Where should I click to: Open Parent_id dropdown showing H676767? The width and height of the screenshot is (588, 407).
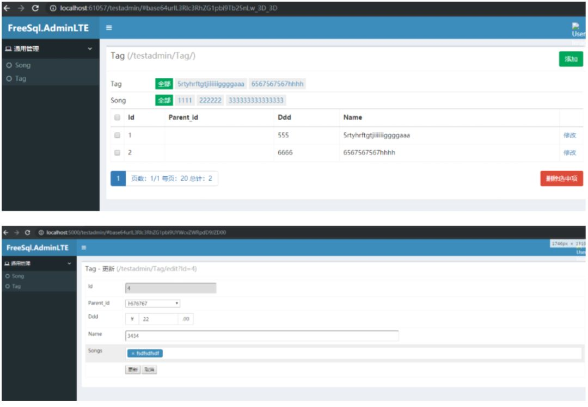[x=152, y=303]
